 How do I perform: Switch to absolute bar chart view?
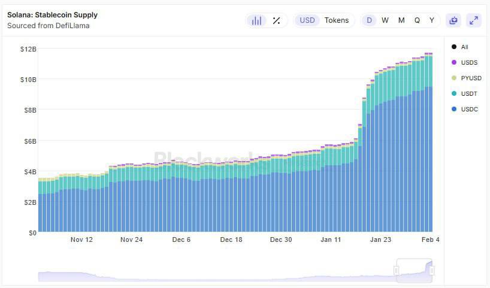coord(256,20)
